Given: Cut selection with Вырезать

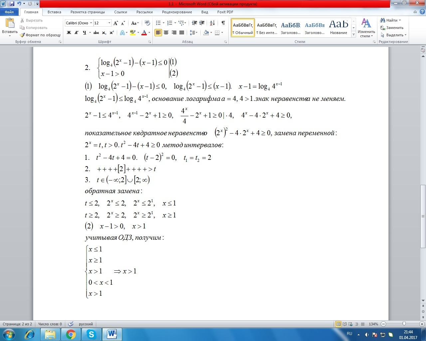Looking at the screenshot, I should pos(31,20).
